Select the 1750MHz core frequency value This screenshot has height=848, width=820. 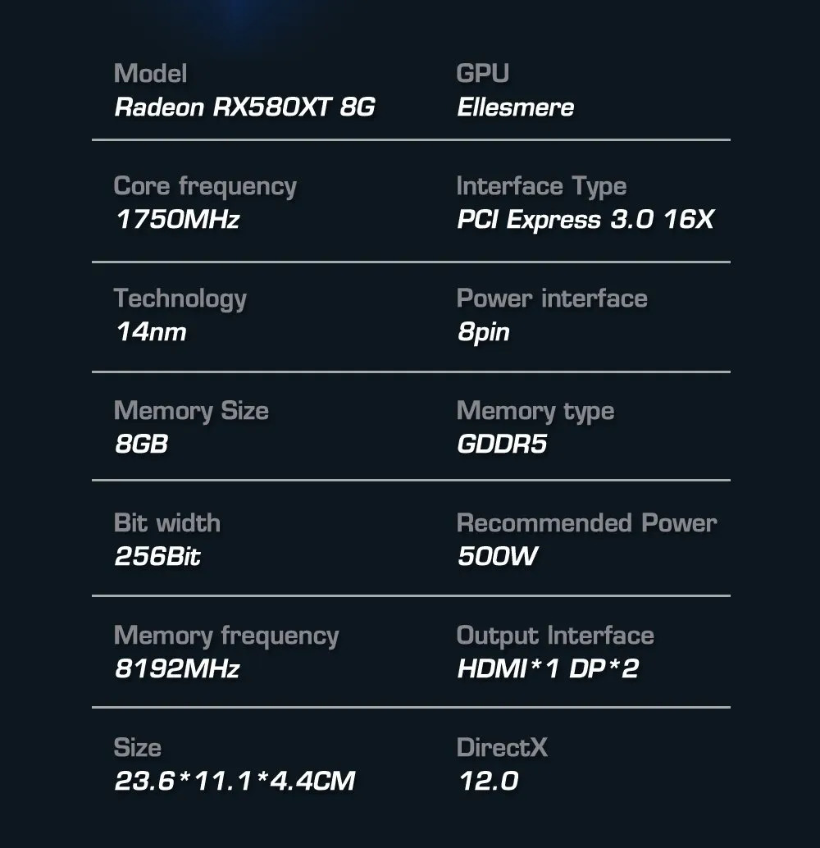177,220
